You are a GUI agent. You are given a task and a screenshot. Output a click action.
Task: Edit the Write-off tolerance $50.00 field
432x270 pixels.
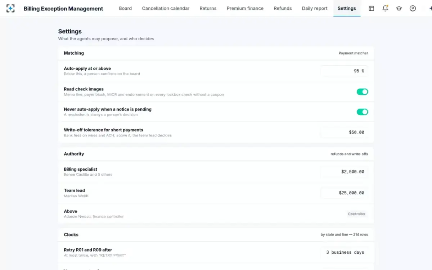click(x=344, y=132)
